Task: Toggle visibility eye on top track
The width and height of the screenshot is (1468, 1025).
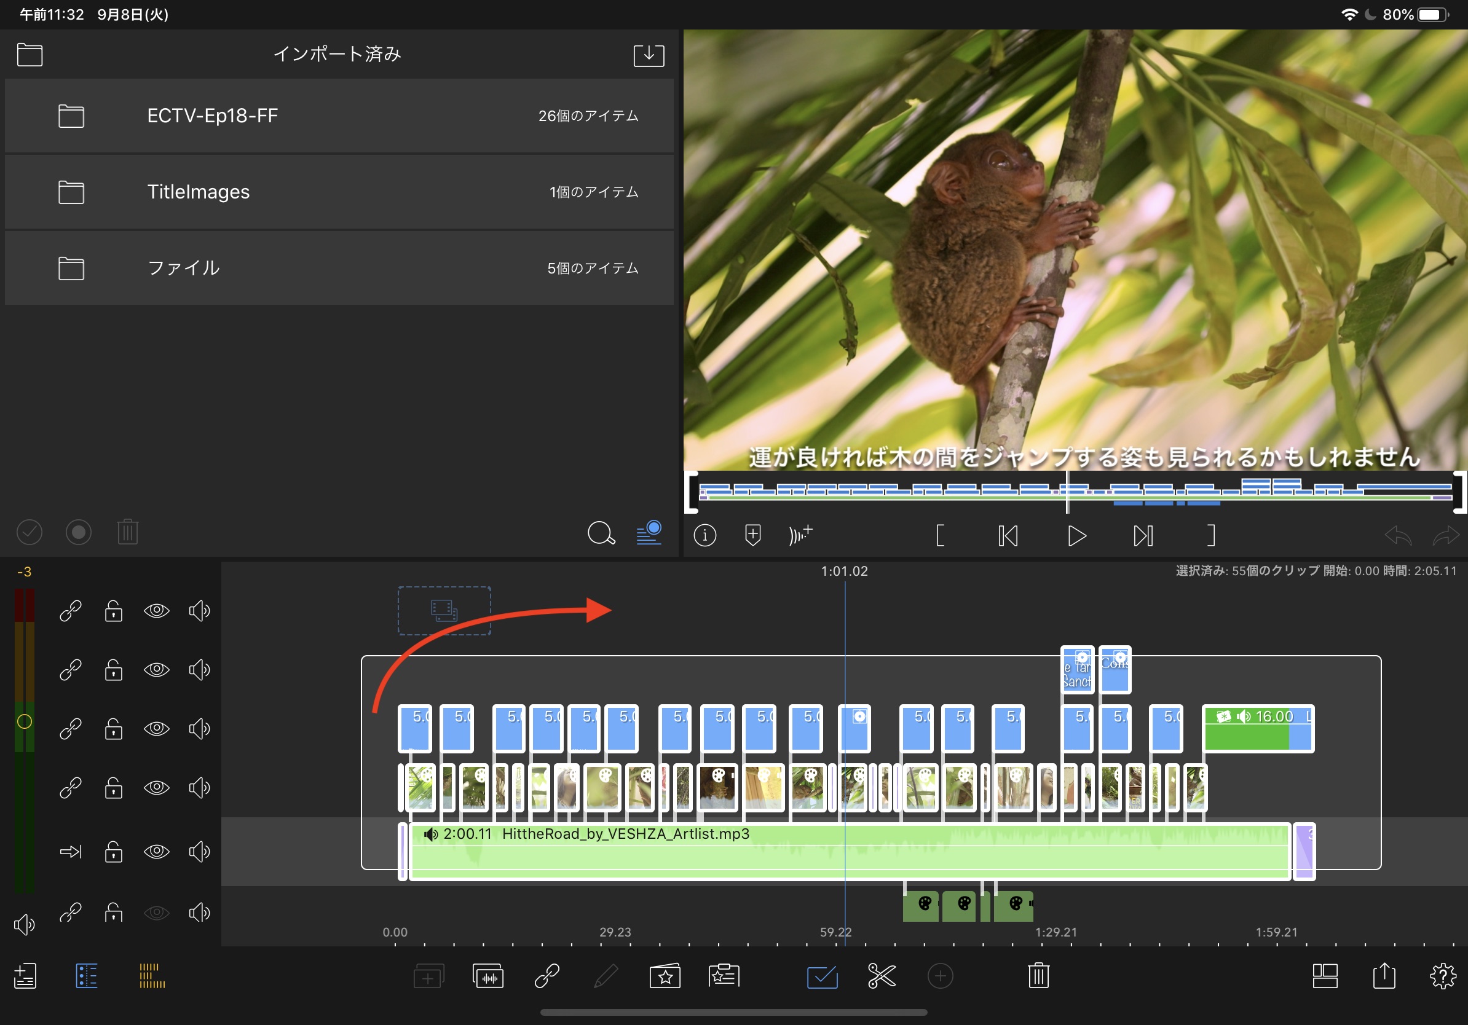Action: click(x=156, y=611)
